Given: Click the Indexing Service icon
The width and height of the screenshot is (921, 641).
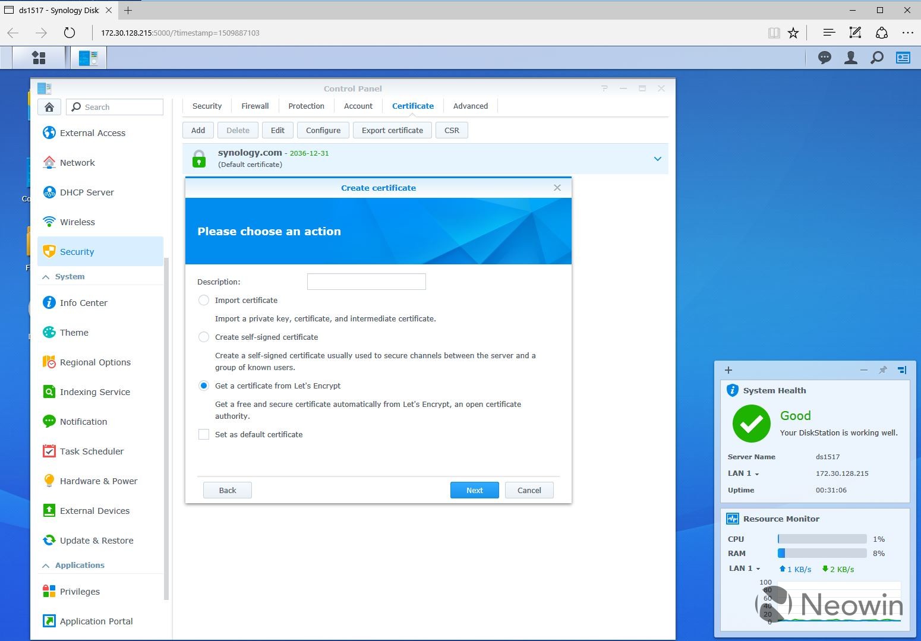Looking at the screenshot, I should tap(49, 391).
